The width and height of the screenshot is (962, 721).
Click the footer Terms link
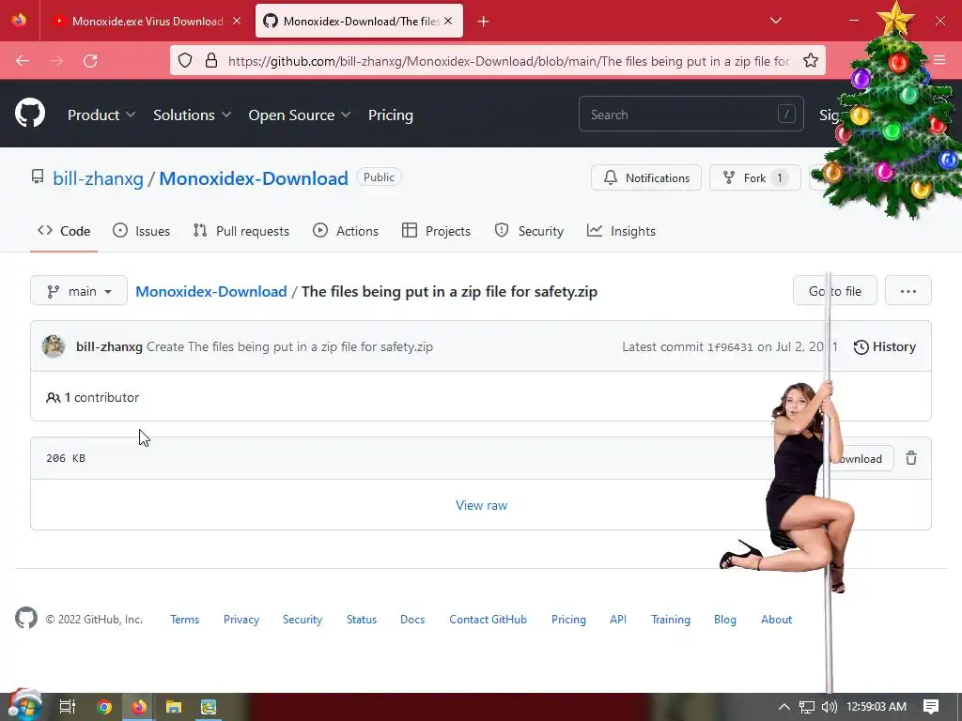[185, 620]
